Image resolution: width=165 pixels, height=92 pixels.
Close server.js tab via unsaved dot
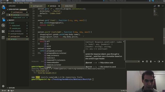click(x=59, y=6)
